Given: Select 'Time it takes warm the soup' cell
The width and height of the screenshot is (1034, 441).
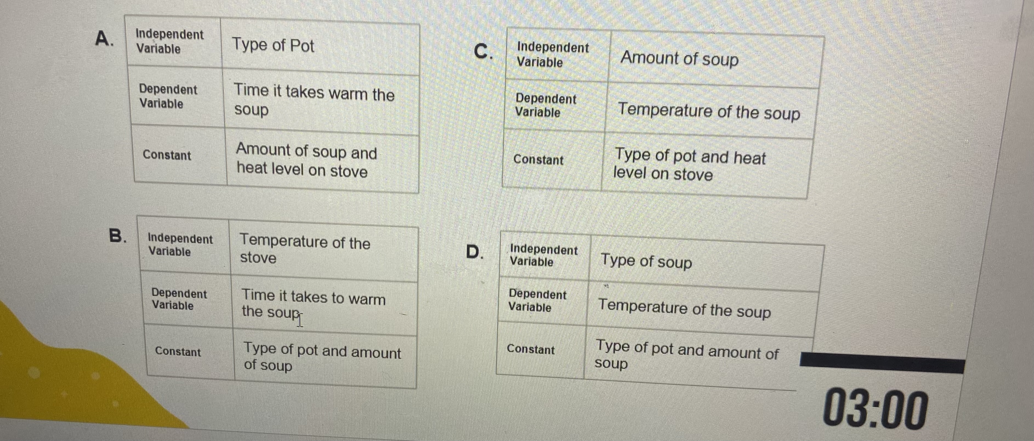Looking at the screenshot, I should coord(314,100).
